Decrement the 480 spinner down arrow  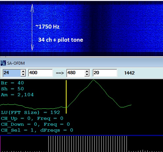tap(87, 75)
